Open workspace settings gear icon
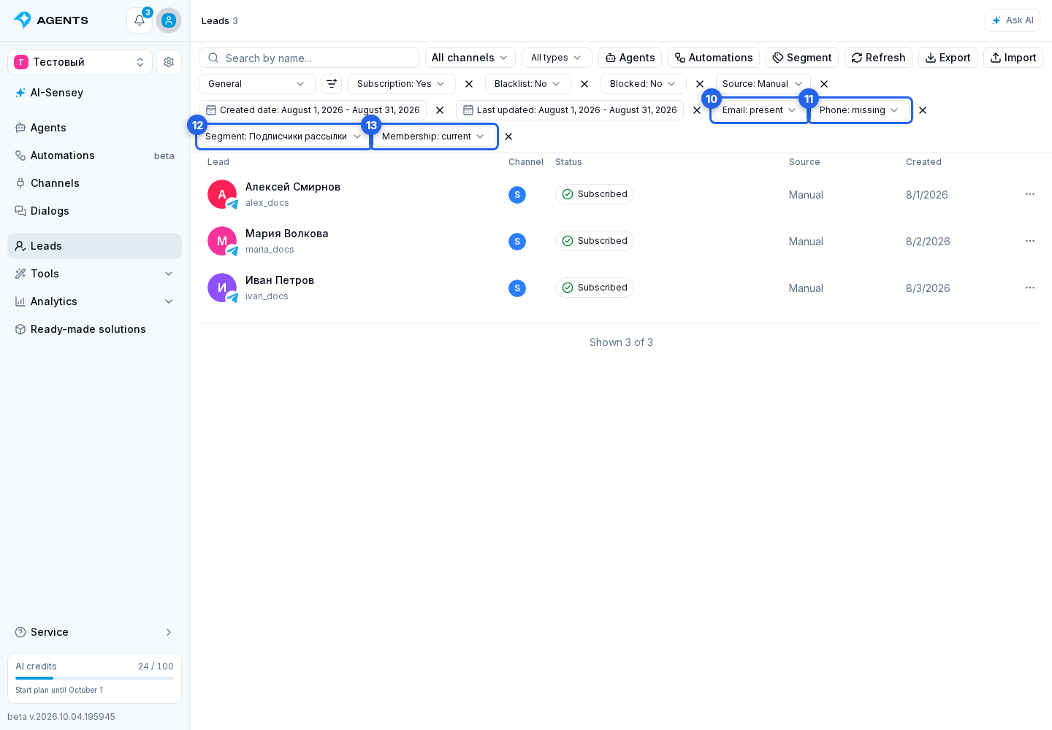The image size is (1052, 730). 169,62
